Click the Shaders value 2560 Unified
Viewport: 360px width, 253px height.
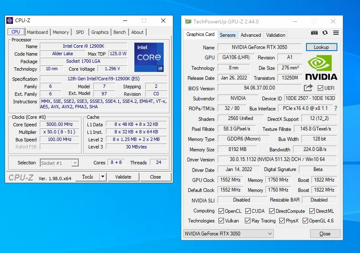[241, 118]
